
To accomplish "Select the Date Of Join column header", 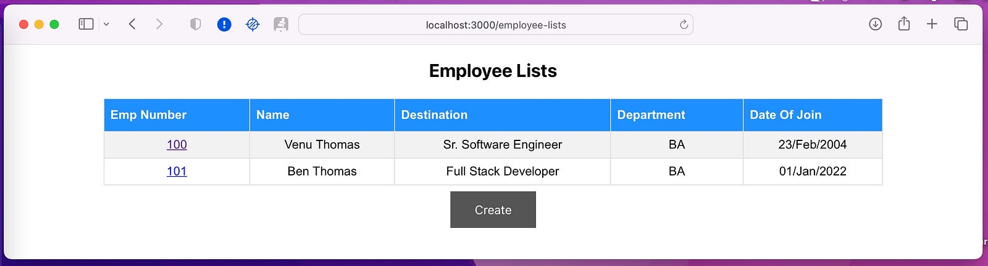I will (x=813, y=115).
